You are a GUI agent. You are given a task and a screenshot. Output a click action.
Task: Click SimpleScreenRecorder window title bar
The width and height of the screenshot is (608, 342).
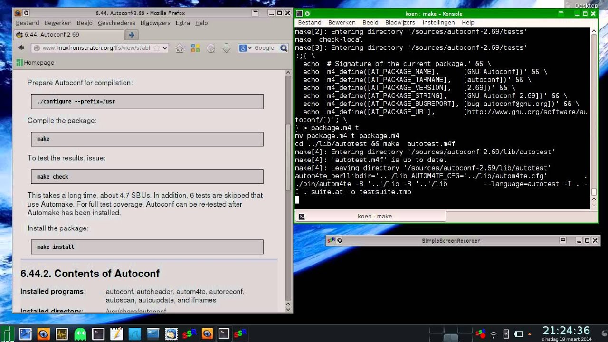click(451, 241)
